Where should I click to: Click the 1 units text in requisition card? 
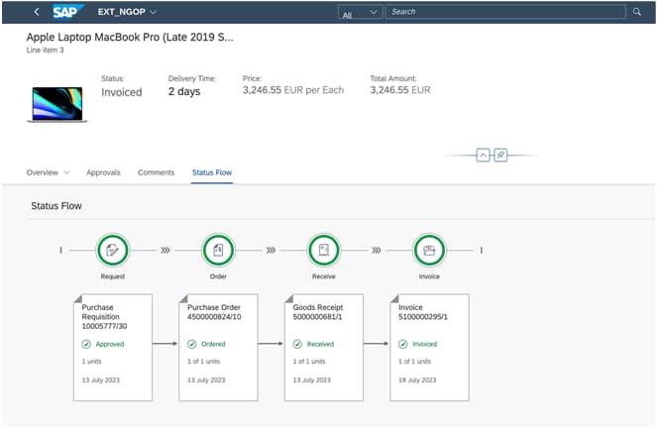tap(91, 361)
